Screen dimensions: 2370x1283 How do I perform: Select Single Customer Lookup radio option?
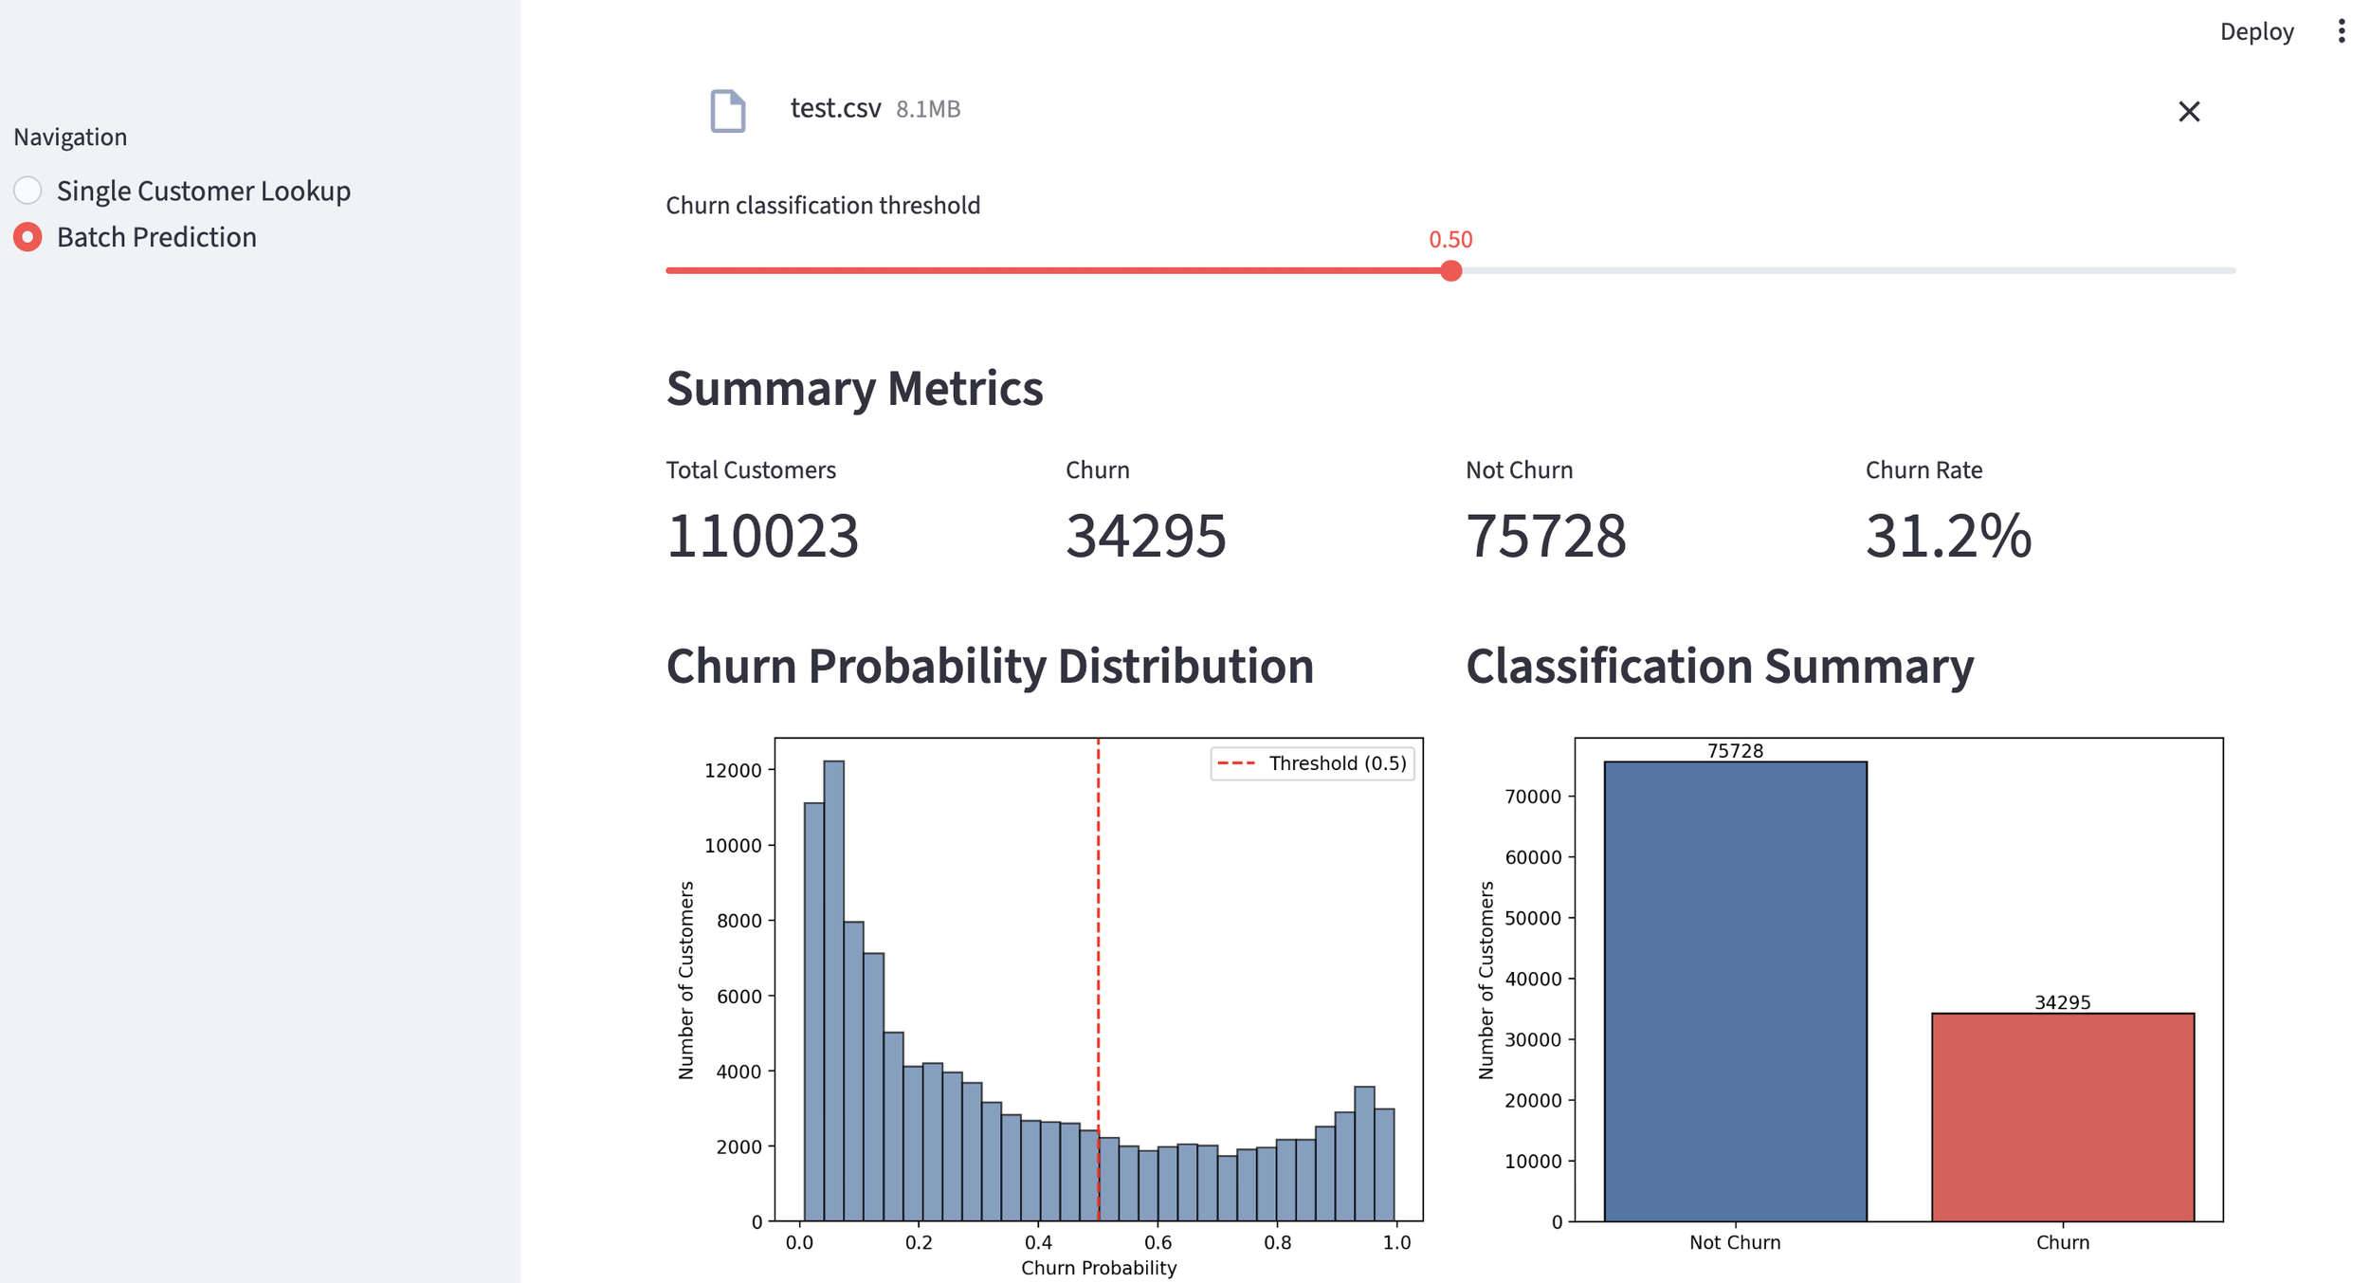pos(28,191)
